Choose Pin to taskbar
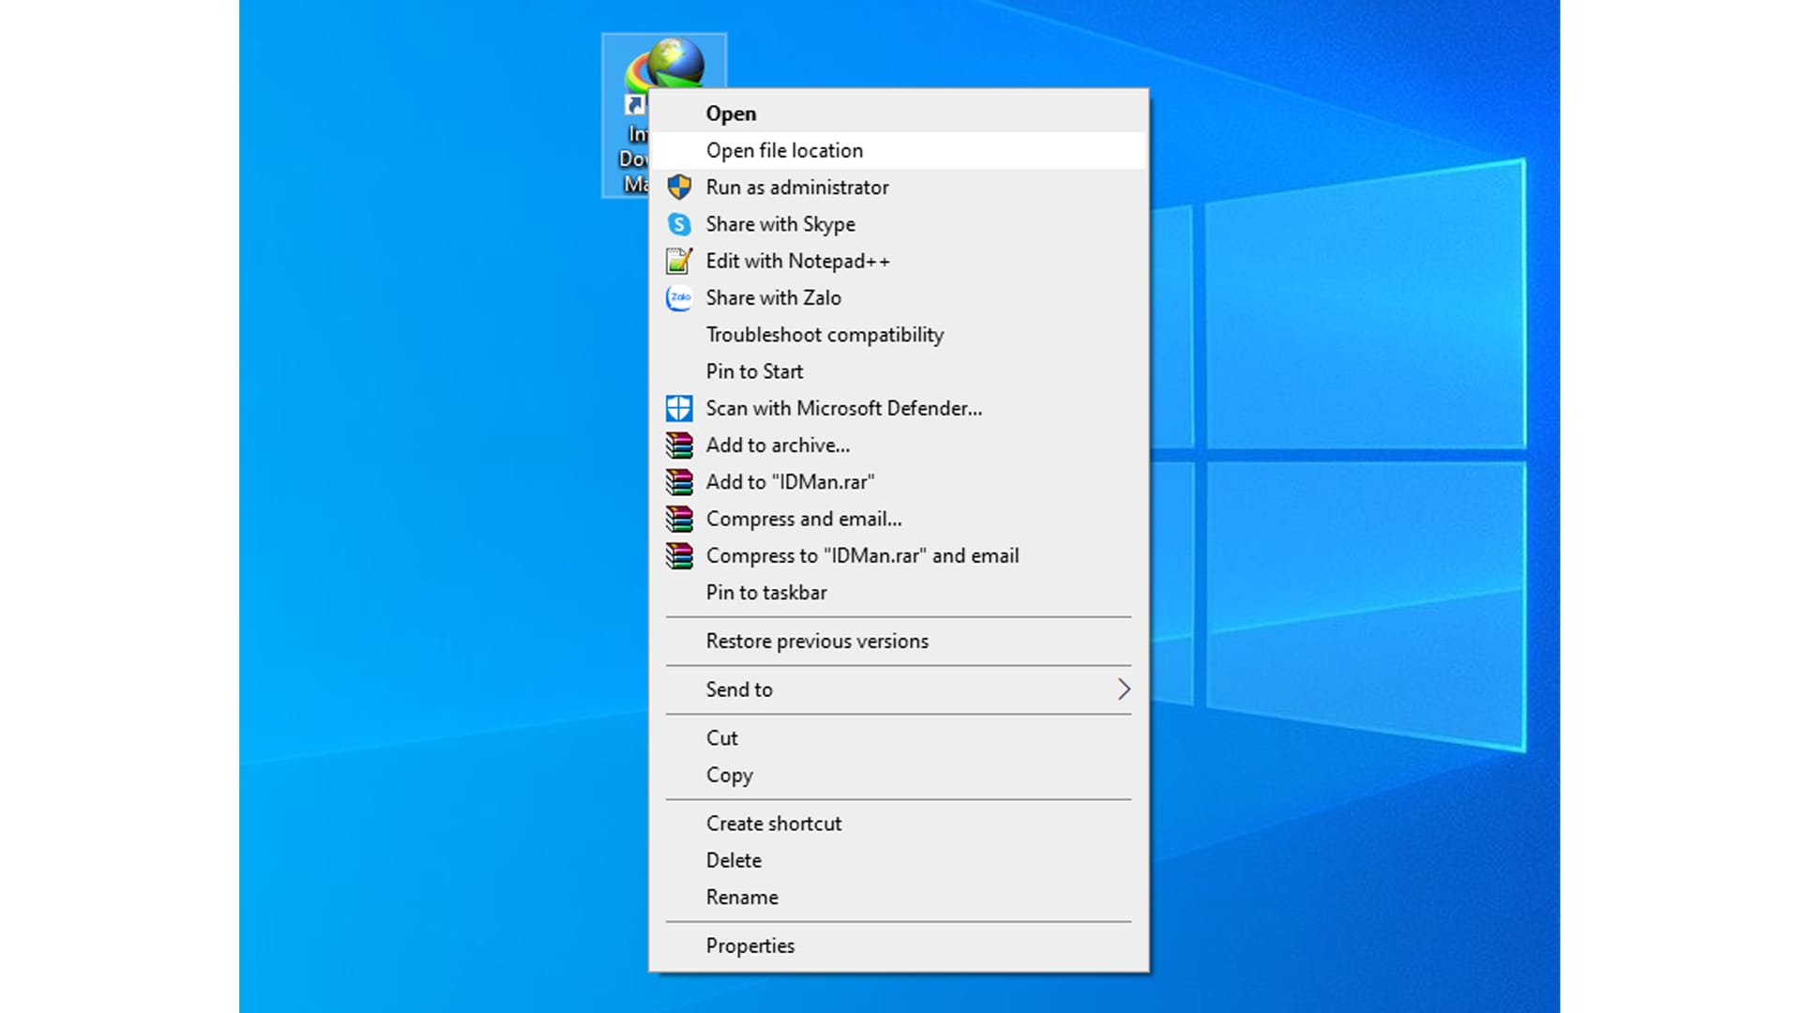The width and height of the screenshot is (1801, 1013). point(766,593)
